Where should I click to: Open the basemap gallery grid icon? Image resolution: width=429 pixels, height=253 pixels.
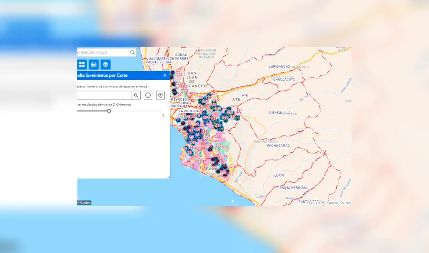pos(82,65)
